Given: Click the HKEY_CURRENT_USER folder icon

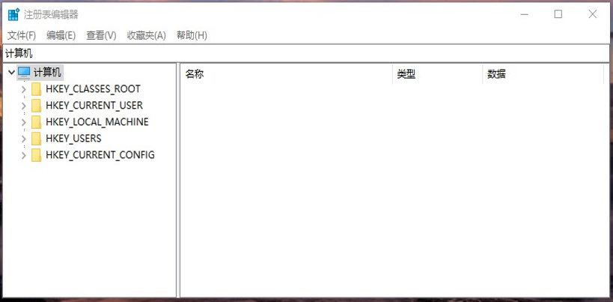Looking at the screenshot, I should 36,106.
